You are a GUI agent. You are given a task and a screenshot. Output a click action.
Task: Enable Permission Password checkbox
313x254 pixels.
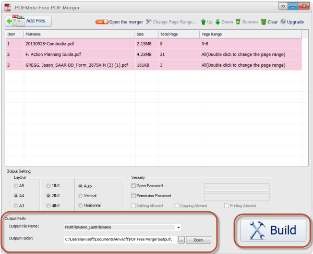133,196
